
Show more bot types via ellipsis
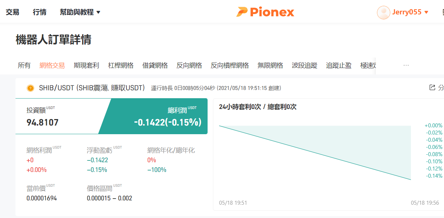coord(406,65)
